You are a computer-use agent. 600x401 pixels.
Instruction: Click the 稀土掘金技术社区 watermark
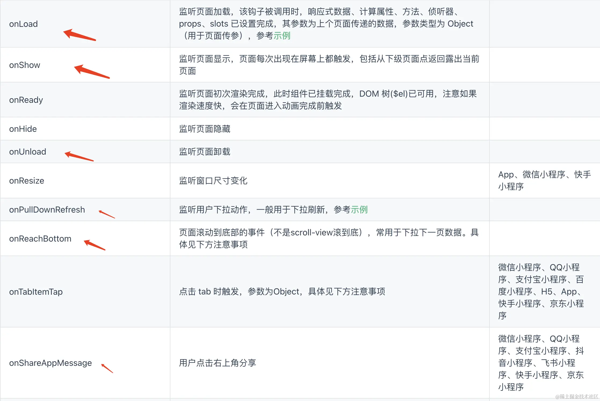(x=576, y=396)
